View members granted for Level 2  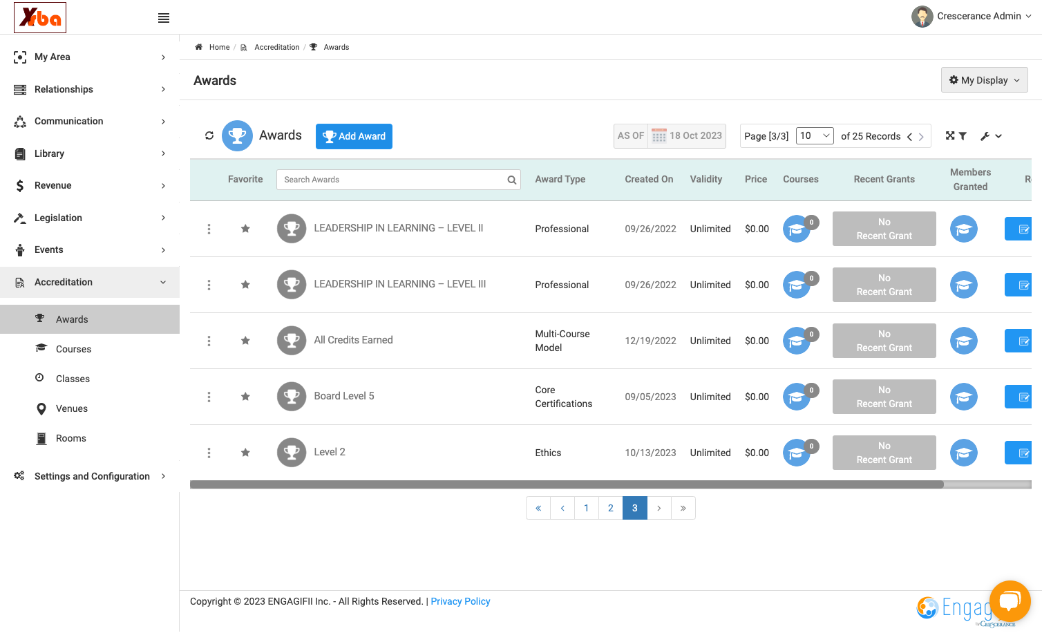[964, 453]
